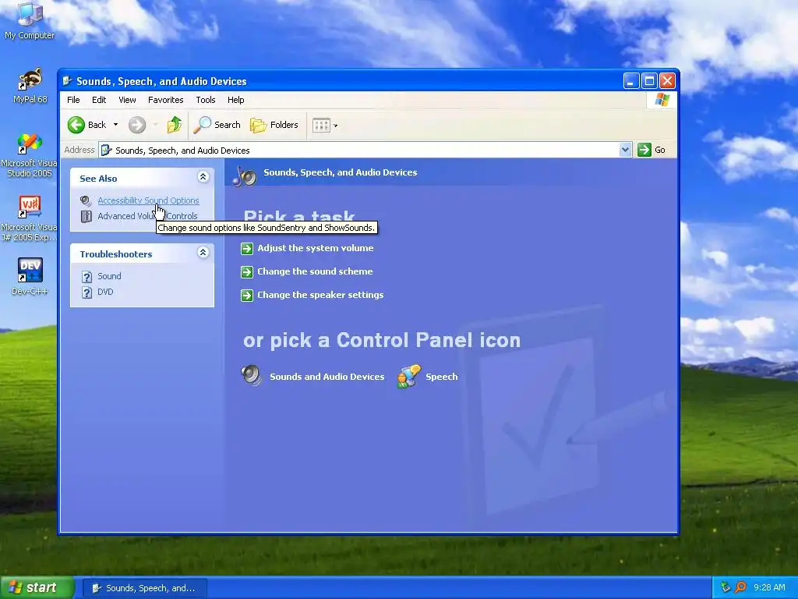This screenshot has width=798, height=599.
Task: Open the Speech control panel icon
Action: click(x=409, y=377)
